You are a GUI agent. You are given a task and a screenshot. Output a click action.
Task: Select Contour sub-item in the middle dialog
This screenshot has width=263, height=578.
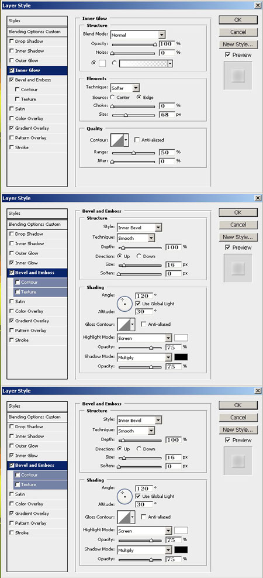click(40, 283)
